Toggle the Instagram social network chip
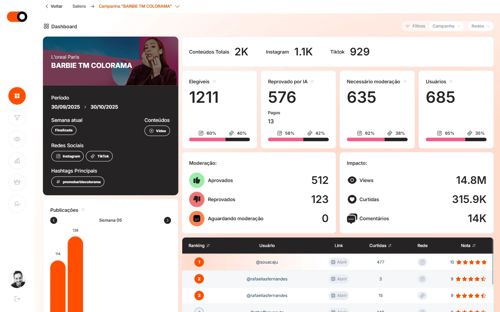This screenshot has height=312, width=500. pyautogui.click(x=68, y=156)
